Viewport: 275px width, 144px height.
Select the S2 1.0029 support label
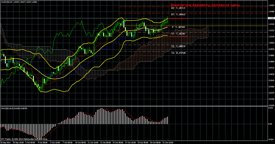(x=178, y=46)
